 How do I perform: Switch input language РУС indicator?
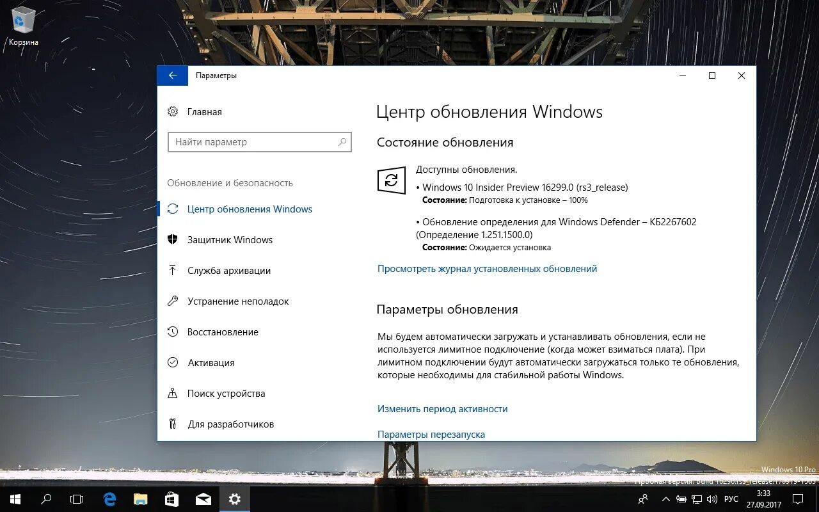click(x=731, y=499)
